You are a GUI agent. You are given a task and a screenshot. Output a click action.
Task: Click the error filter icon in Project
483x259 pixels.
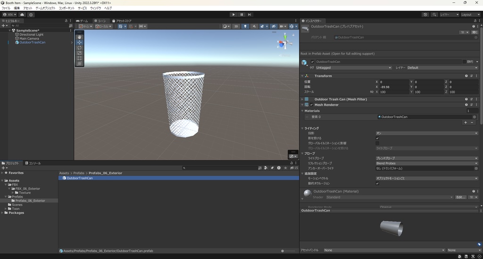point(279,168)
